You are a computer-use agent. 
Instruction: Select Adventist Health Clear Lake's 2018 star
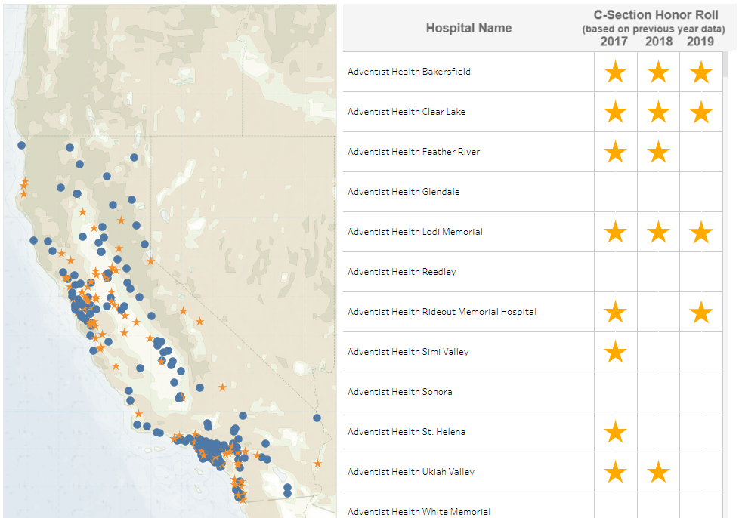click(x=658, y=112)
